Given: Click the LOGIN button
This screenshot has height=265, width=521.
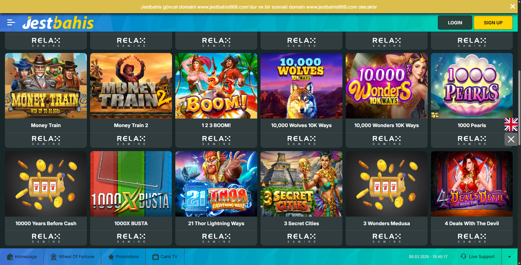Looking at the screenshot, I should [x=455, y=23].
